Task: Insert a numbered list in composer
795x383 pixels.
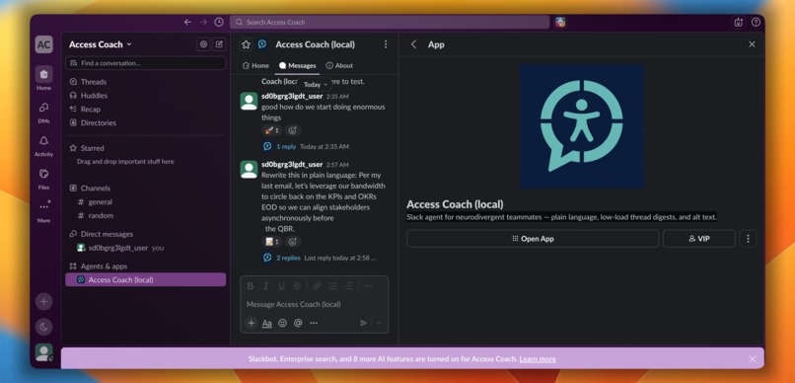Action: (332, 286)
